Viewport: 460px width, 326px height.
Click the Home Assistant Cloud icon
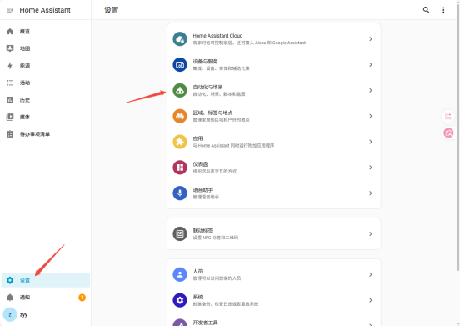point(180,38)
